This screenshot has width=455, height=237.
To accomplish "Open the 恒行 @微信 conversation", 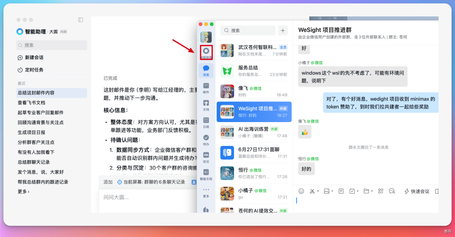I will pyautogui.click(x=254, y=173).
